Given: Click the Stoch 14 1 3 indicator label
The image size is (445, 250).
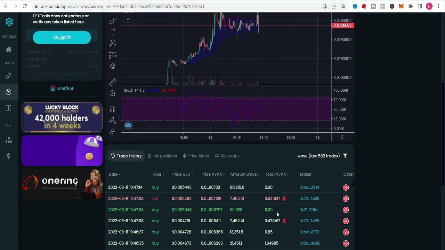Looking at the screenshot, I should click(134, 90).
